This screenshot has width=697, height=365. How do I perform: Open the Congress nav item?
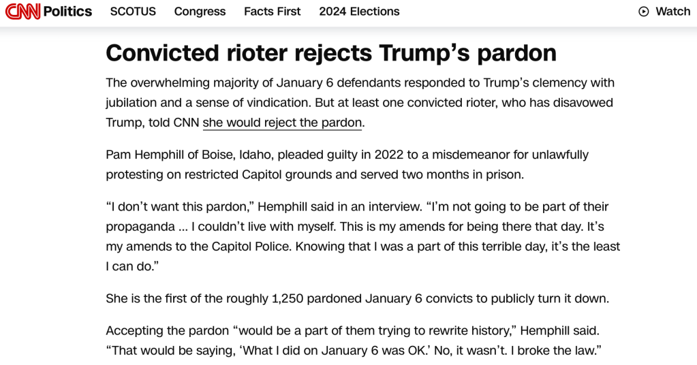pyautogui.click(x=200, y=12)
